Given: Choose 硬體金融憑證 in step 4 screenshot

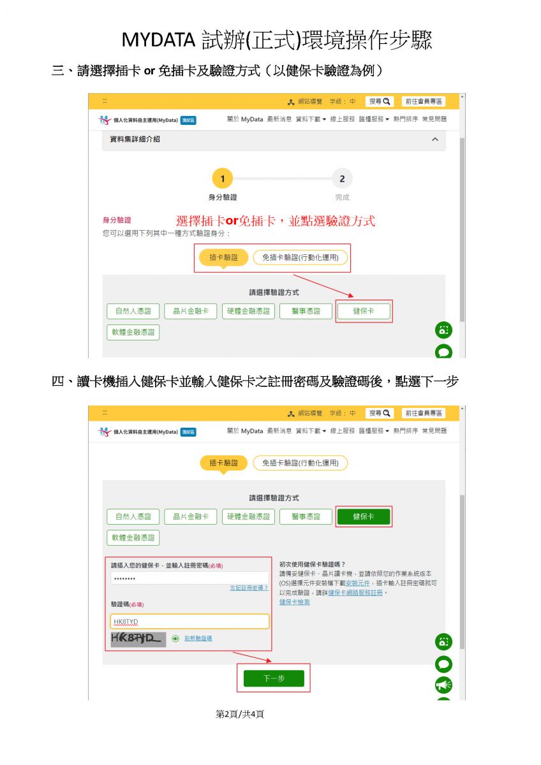Looking at the screenshot, I should pos(249,516).
